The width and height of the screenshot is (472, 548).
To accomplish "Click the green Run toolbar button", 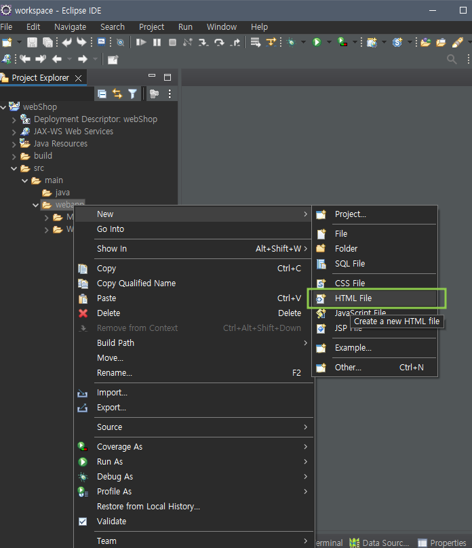I will pyautogui.click(x=317, y=42).
